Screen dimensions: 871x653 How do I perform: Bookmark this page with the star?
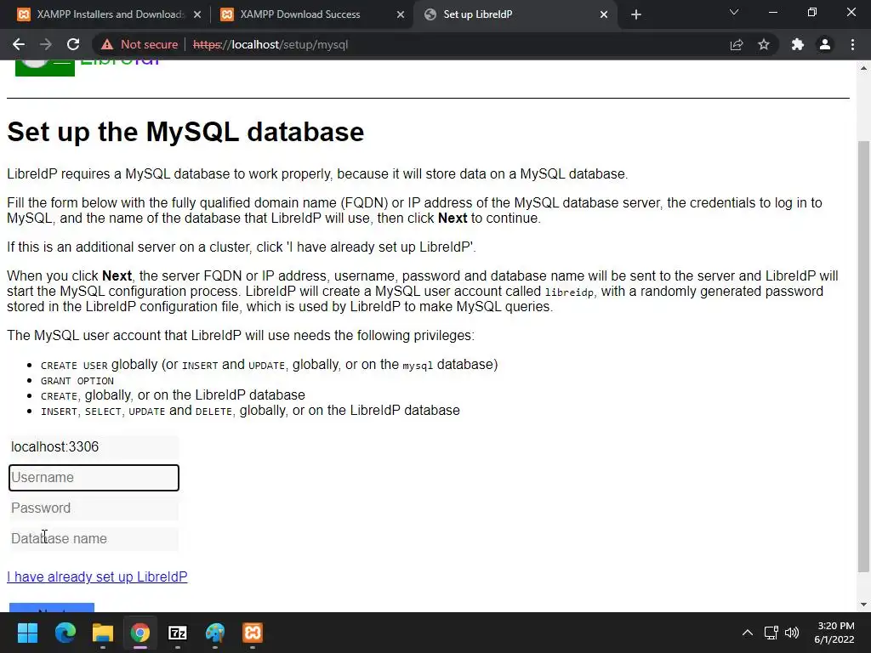(764, 44)
